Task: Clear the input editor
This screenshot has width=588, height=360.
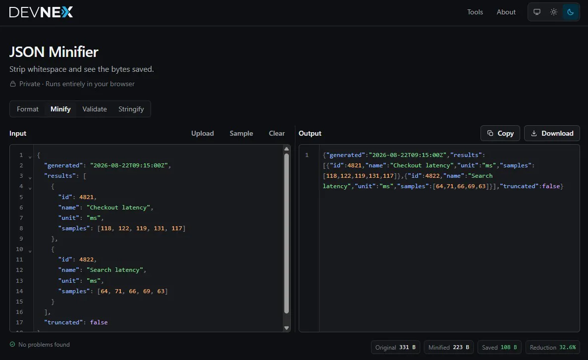Action: point(277,134)
